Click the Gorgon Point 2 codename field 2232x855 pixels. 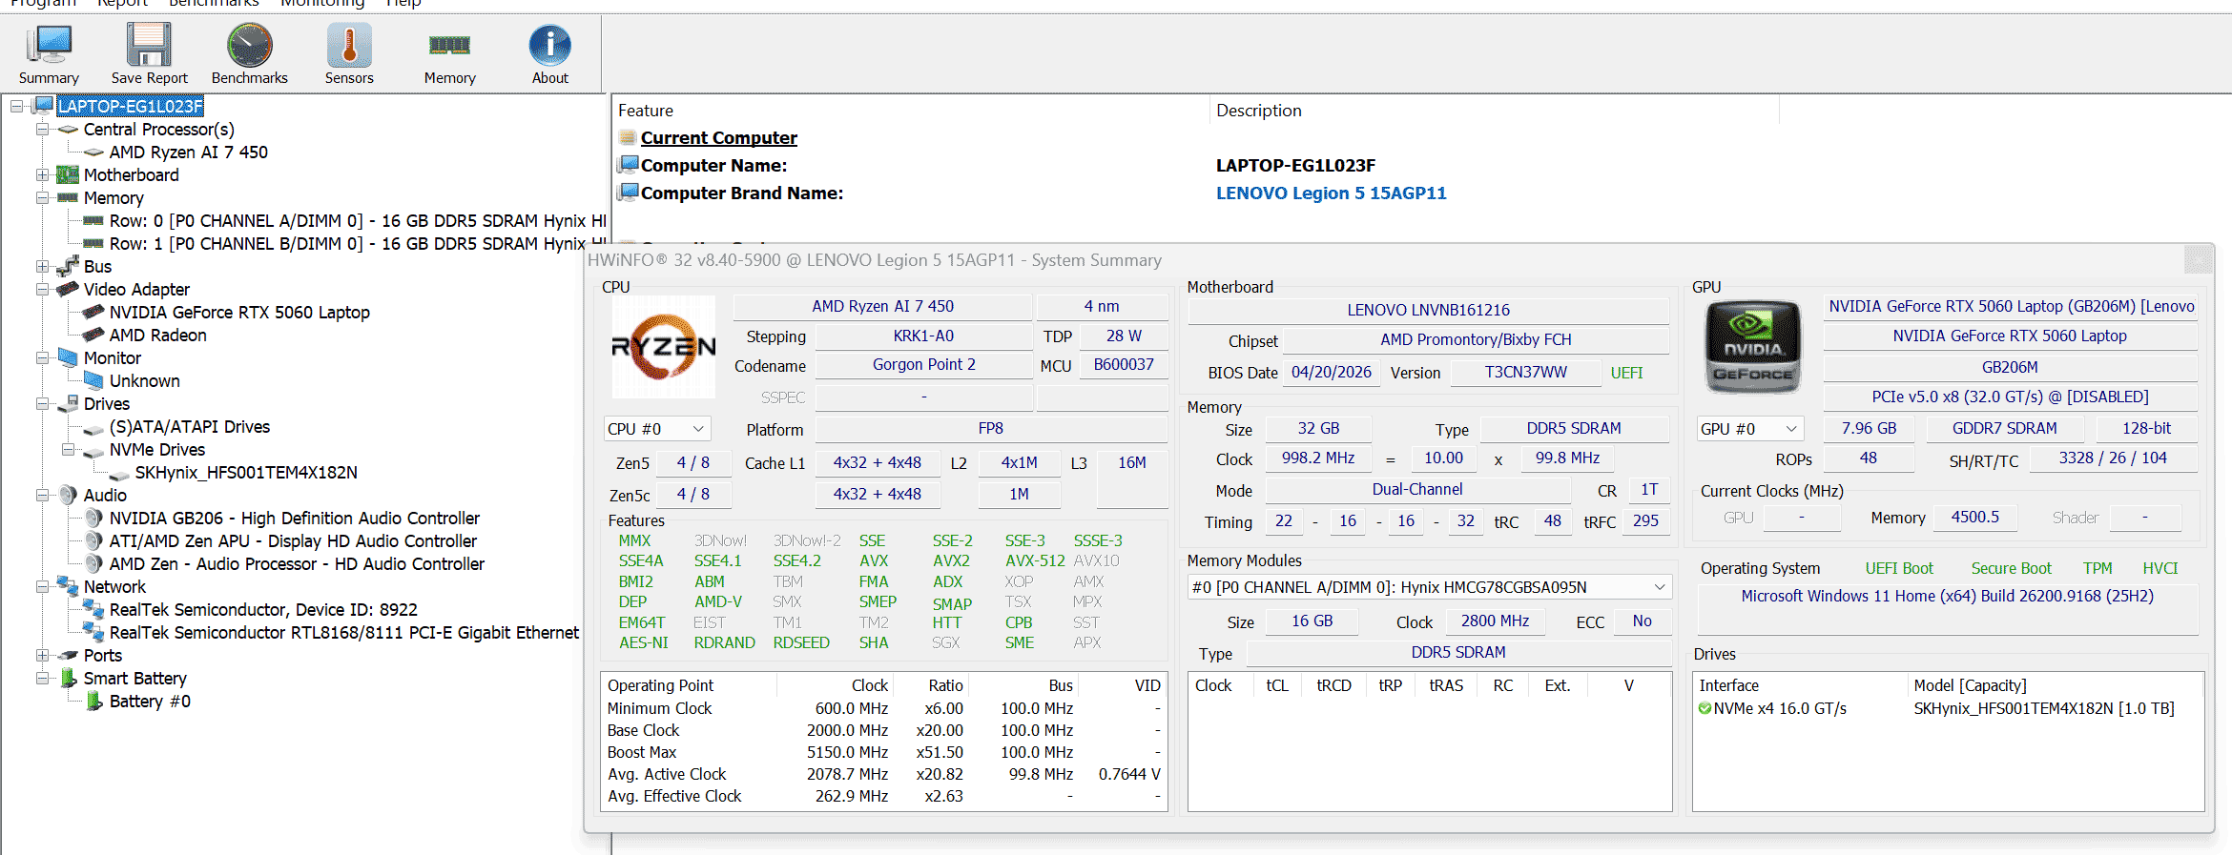[x=923, y=365]
